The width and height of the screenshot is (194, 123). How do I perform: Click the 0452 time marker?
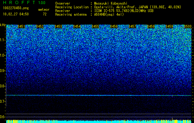40,26
